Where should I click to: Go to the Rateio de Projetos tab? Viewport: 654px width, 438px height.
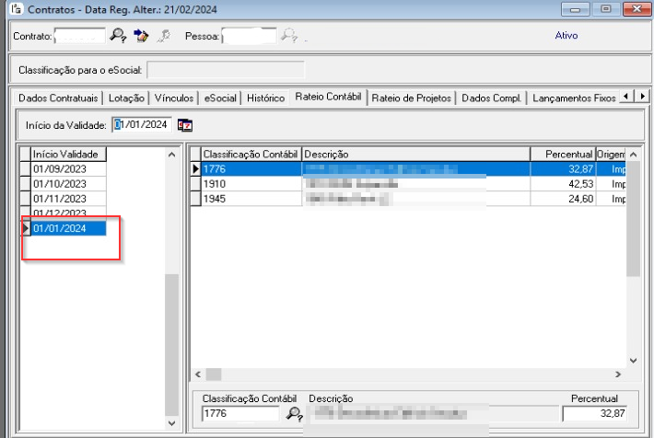411,98
